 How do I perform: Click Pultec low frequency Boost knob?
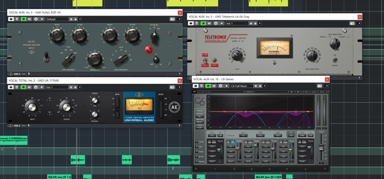click(57, 36)
